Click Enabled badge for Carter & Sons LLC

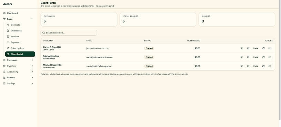coord(149,48)
